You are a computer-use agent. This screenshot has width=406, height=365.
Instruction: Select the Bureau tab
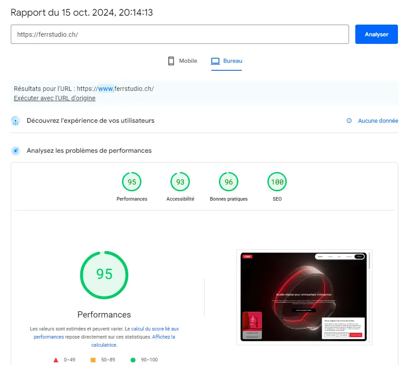click(x=227, y=61)
